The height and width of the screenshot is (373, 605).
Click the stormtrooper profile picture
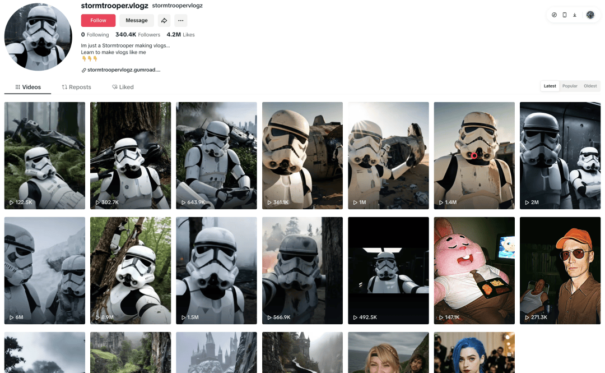click(x=38, y=36)
